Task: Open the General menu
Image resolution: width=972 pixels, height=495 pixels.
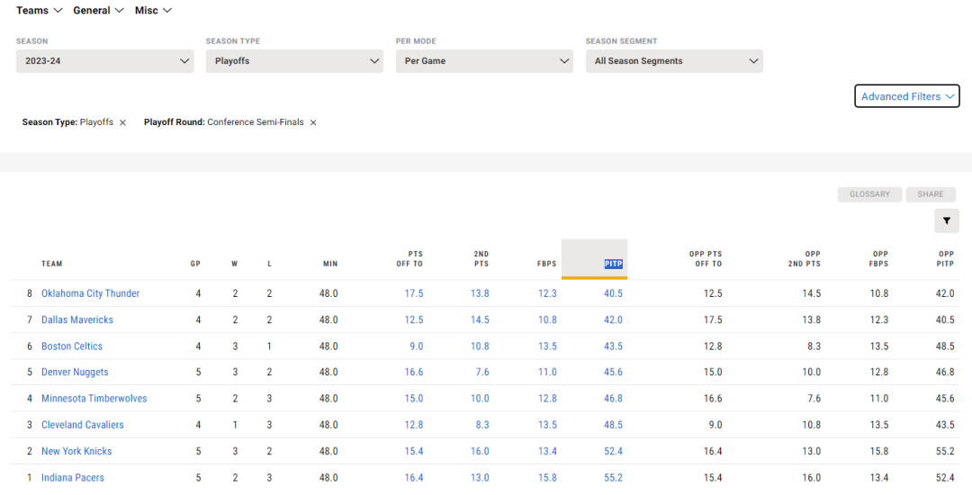Action: click(x=99, y=11)
